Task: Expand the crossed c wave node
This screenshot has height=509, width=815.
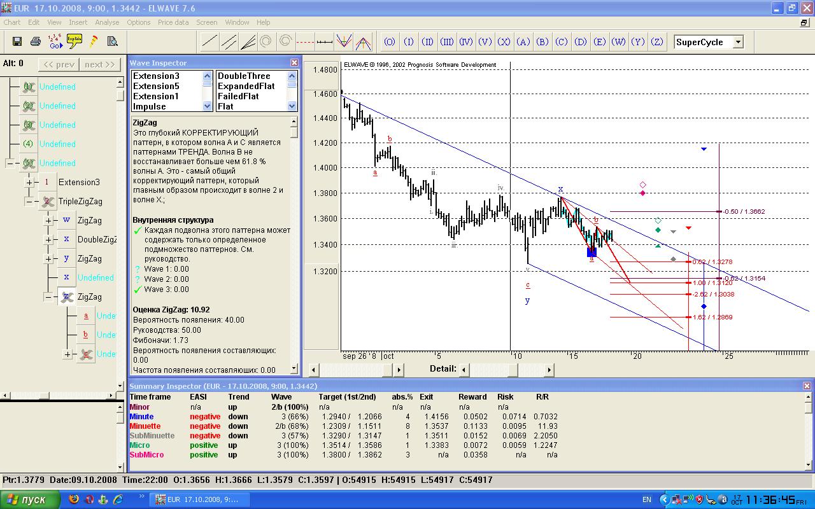Action: point(67,354)
